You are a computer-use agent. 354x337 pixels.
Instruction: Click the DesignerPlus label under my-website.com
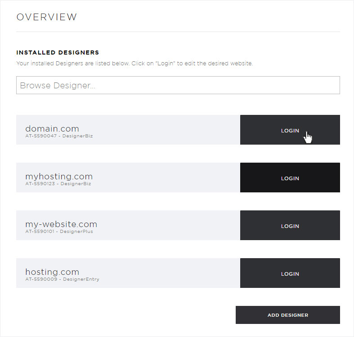point(76,232)
